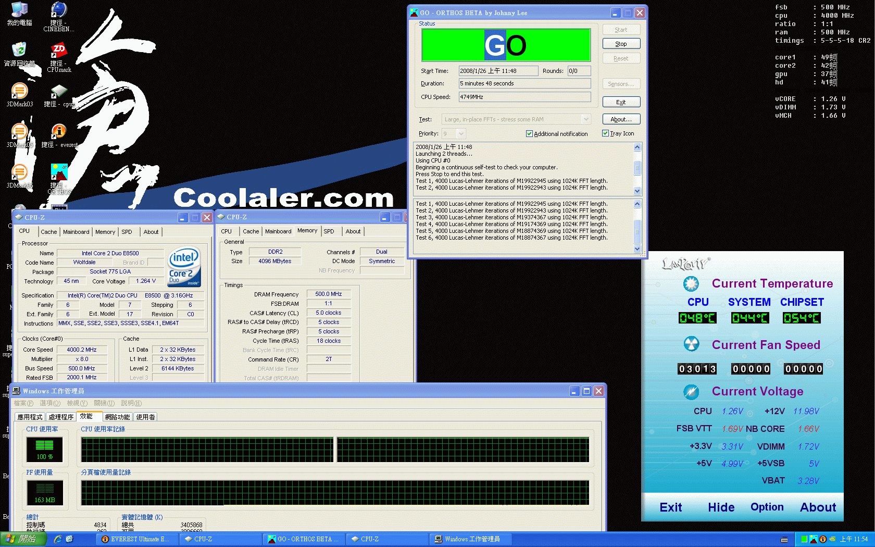Viewport: 875px width, 547px height.
Task: Click the CPU usage gauge showing 100%
Action: (45, 450)
